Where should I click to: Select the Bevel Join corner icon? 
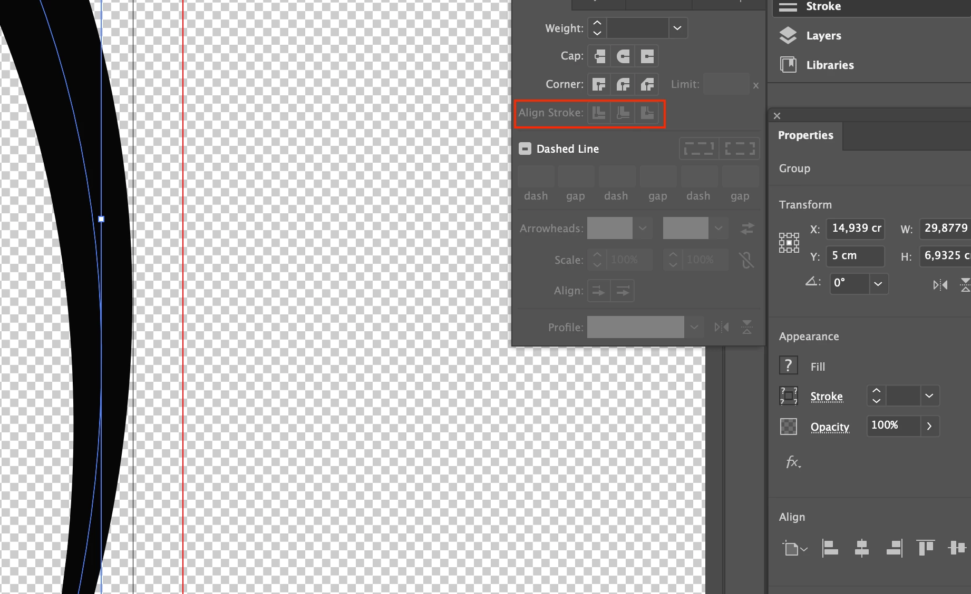[647, 84]
